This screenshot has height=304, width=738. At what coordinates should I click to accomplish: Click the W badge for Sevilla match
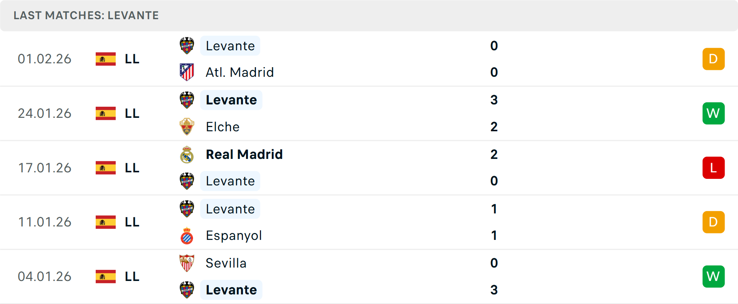[713, 276]
